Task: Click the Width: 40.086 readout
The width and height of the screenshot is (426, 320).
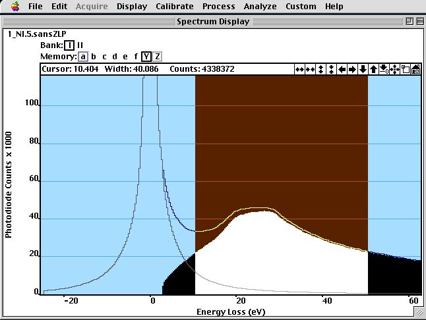Action: [131, 69]
